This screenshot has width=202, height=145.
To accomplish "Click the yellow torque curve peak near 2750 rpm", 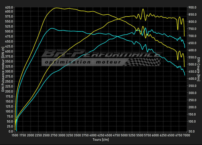I will tap(55, 8).
